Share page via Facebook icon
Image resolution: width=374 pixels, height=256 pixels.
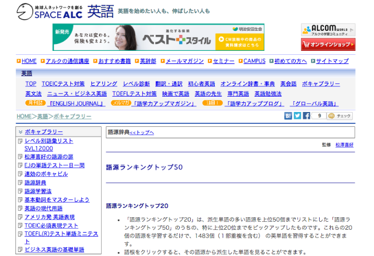(x=307, y=115)
